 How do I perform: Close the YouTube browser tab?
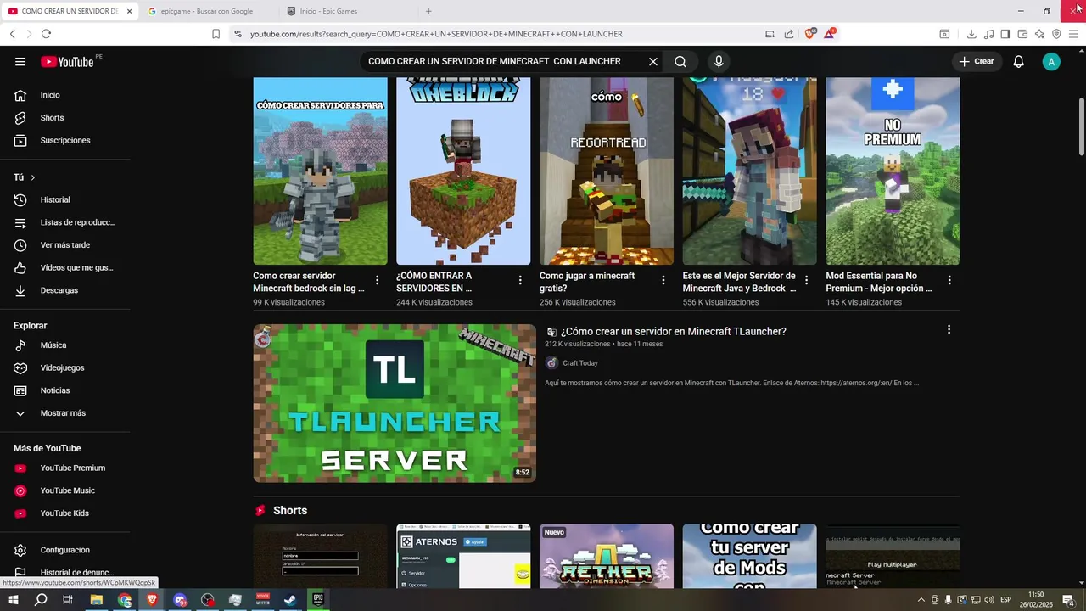(129, 11)
